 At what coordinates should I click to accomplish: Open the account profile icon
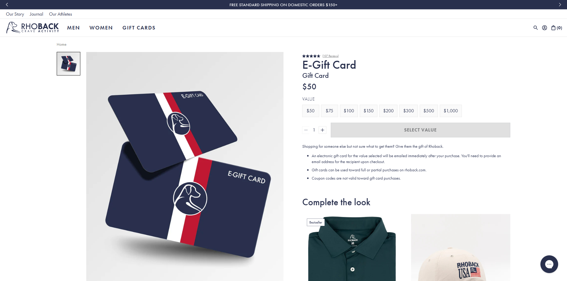(x=545, y=28)
